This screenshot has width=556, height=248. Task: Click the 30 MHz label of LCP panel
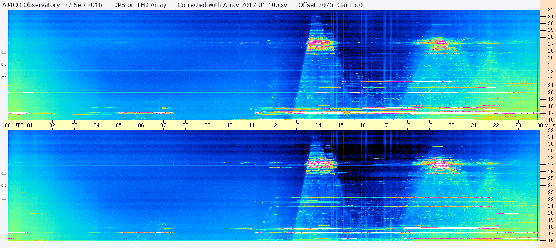(550, 144)
